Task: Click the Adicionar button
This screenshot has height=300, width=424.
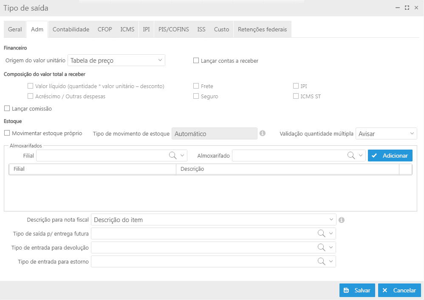Action: click(x=390, y=156)
